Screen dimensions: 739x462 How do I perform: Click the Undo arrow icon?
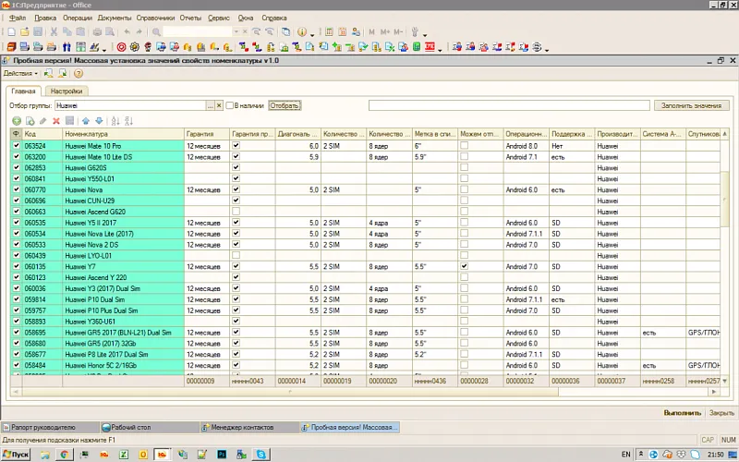tap(127, 32)
